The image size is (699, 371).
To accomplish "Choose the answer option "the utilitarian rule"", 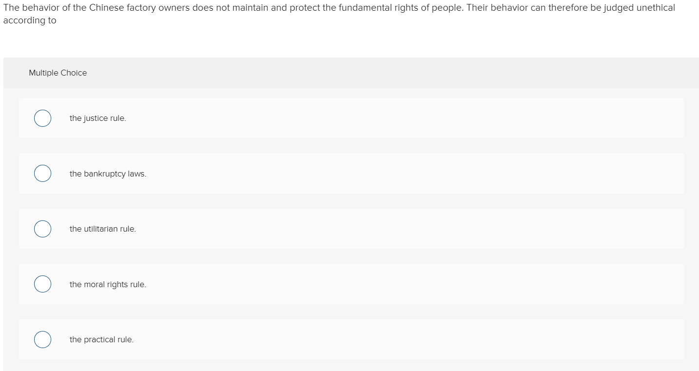I will 103,229.
